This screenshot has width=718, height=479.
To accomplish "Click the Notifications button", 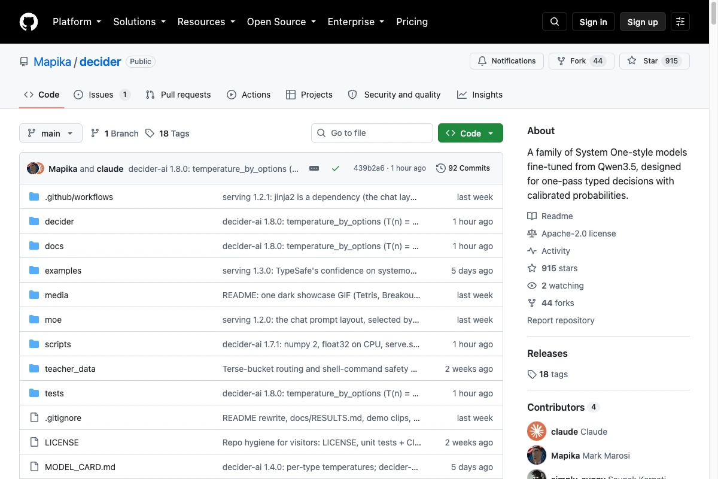I will tap(507, 61).
